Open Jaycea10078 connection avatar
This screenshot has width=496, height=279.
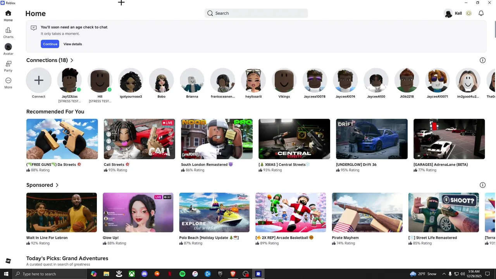(315, 80)
